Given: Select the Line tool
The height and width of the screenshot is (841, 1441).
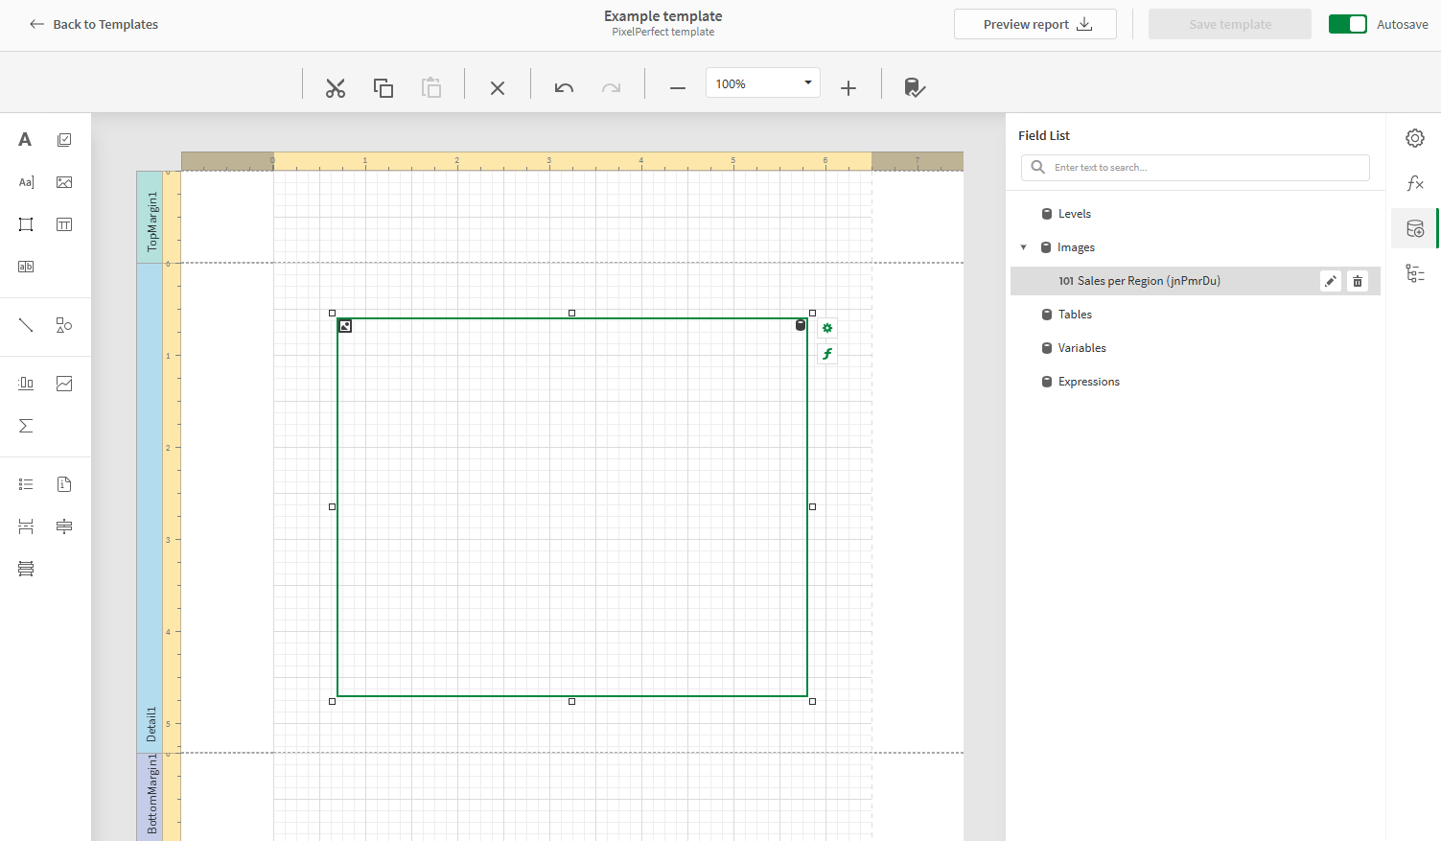Looking at the screenshot, I should point(25,326).
